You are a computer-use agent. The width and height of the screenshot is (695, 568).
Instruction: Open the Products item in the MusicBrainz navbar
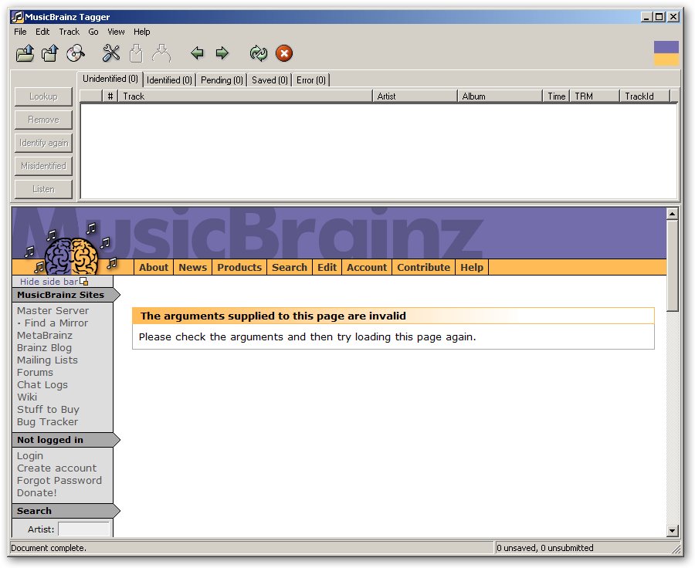[x=239, y=267]
